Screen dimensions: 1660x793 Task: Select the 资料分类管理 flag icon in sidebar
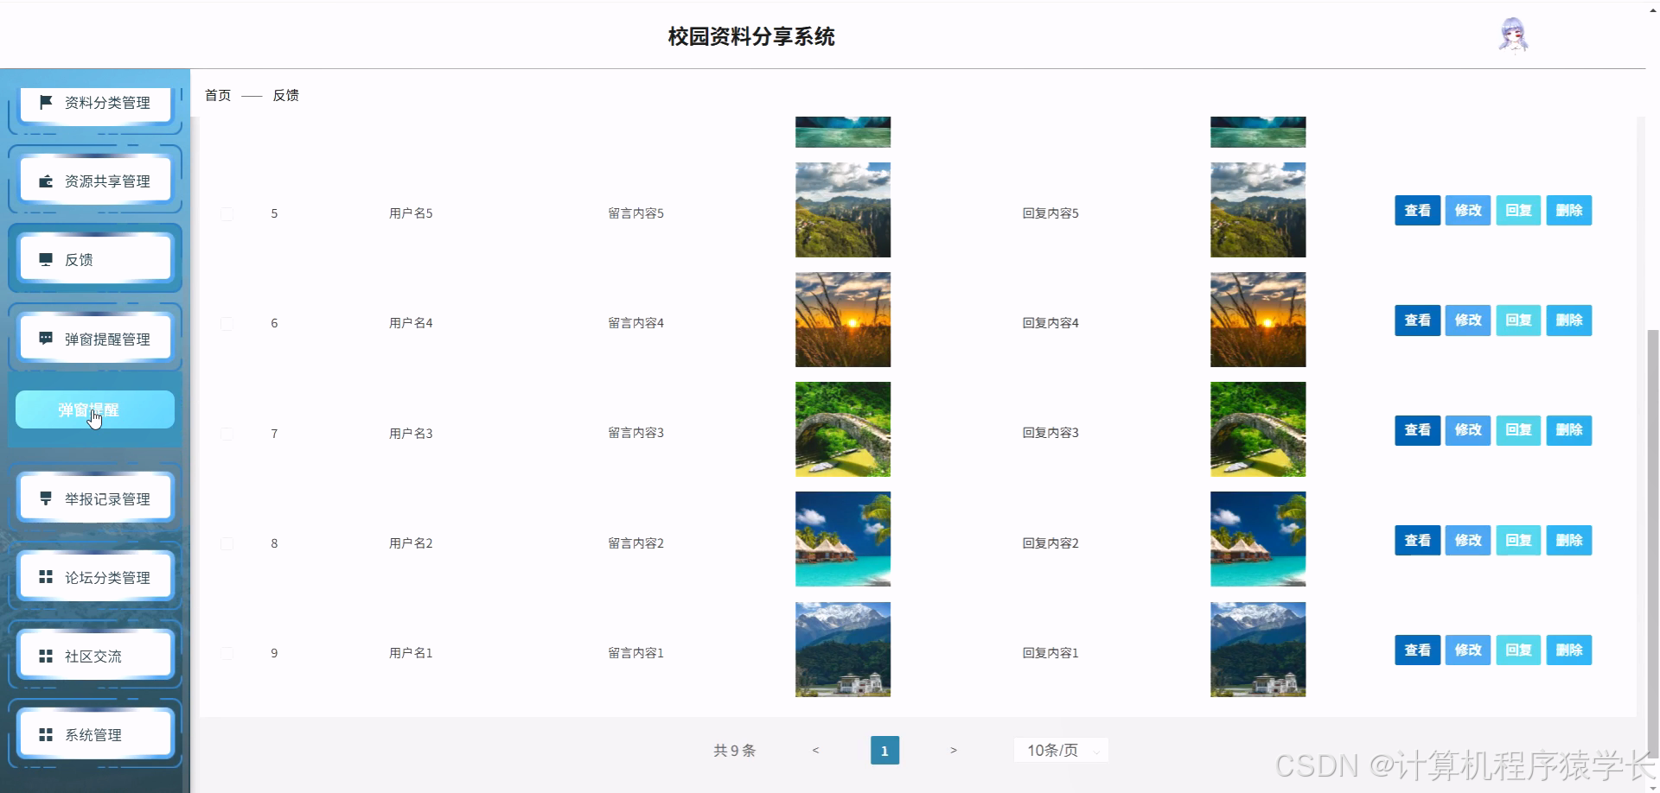click(46, 102)
